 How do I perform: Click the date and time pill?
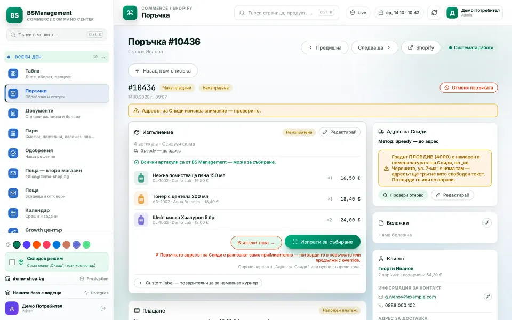tap(399, 13)
